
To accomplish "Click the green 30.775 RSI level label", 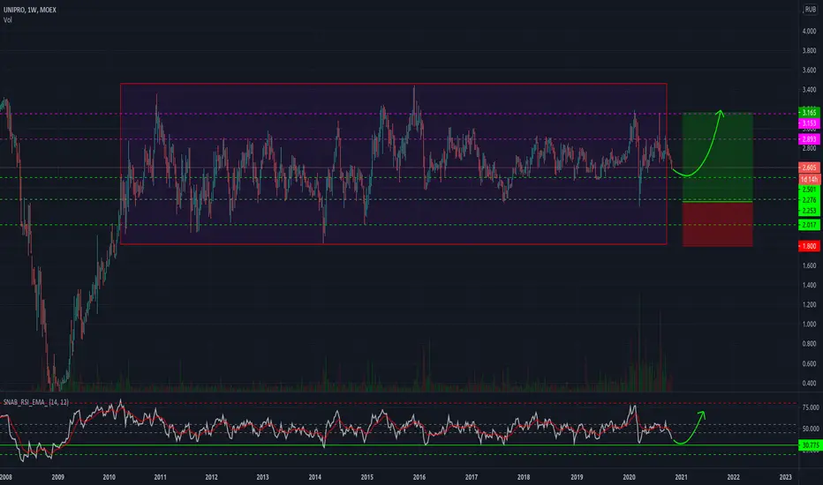I will pos(810,445).
